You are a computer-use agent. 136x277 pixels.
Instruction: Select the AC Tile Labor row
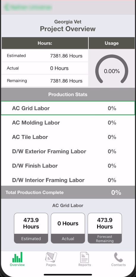click(x=68, y=137)
